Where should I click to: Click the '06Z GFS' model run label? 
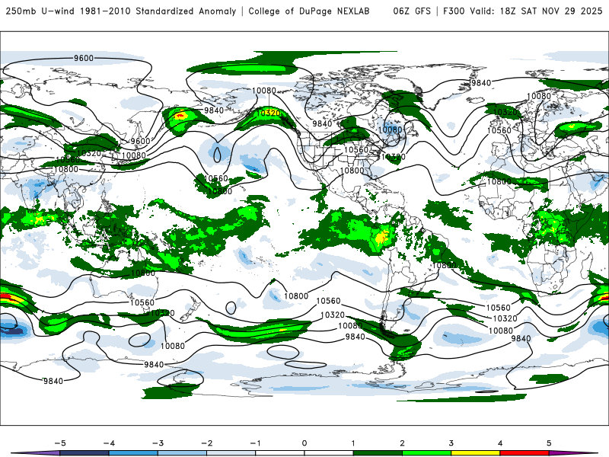(412, 11)
